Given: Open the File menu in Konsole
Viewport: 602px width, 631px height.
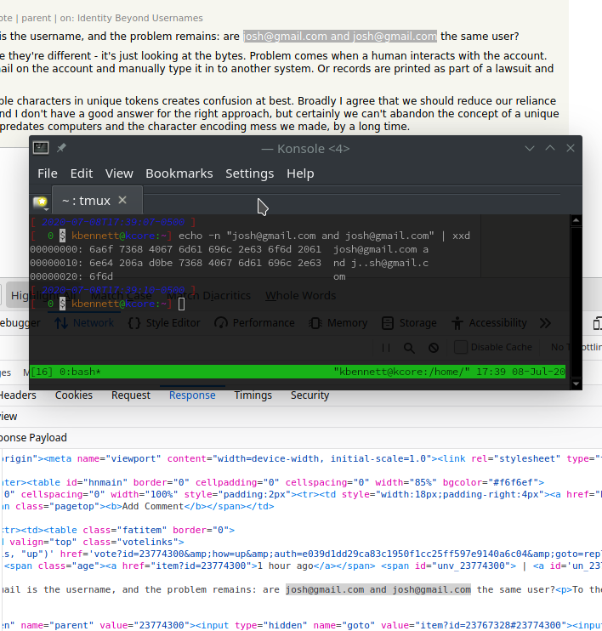Looking at the screenshot, I should pyautogui.click(x=48, y=173).
